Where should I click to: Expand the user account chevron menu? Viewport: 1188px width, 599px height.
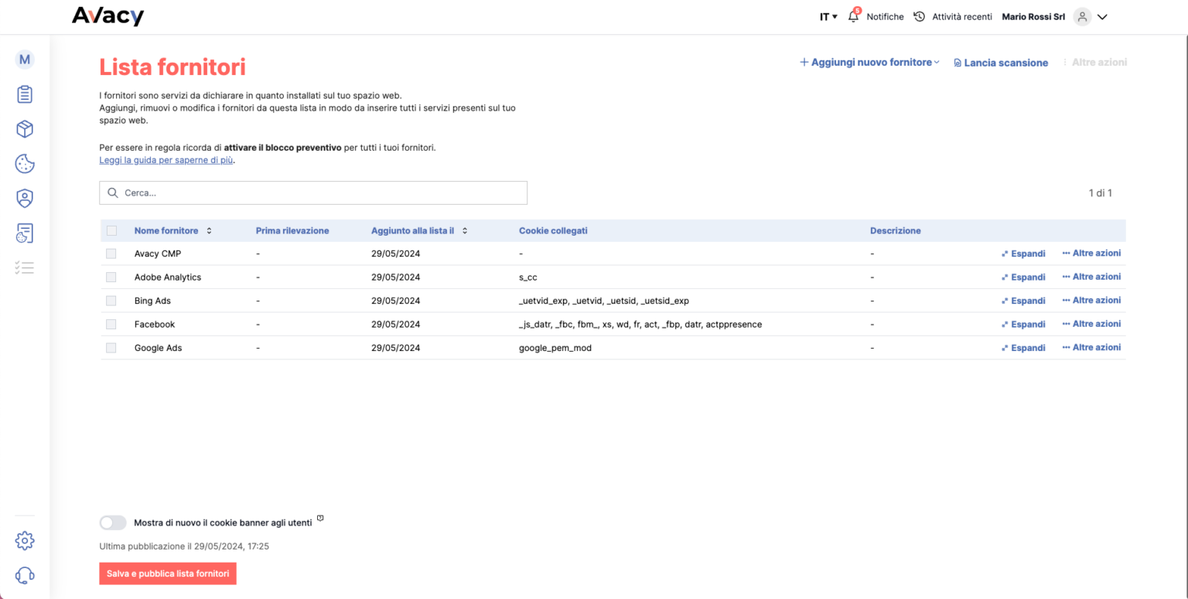point(1103,16)
